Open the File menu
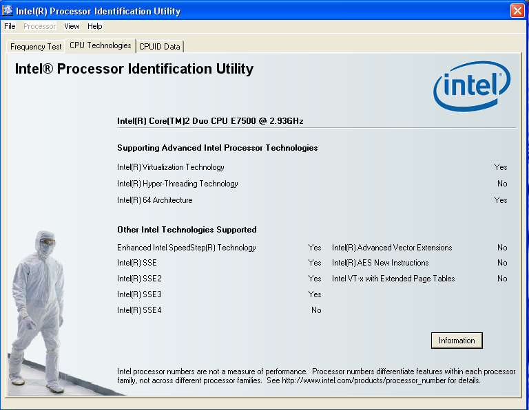Viewport: 529px width, 410px height. pyautogui.click(x=10, y=26)
